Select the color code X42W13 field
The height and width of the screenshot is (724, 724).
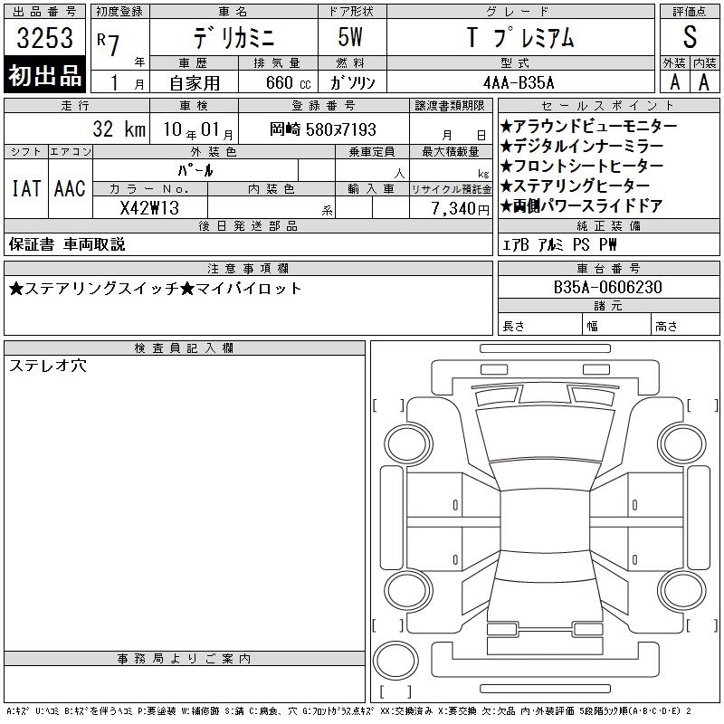click(150, 208)
